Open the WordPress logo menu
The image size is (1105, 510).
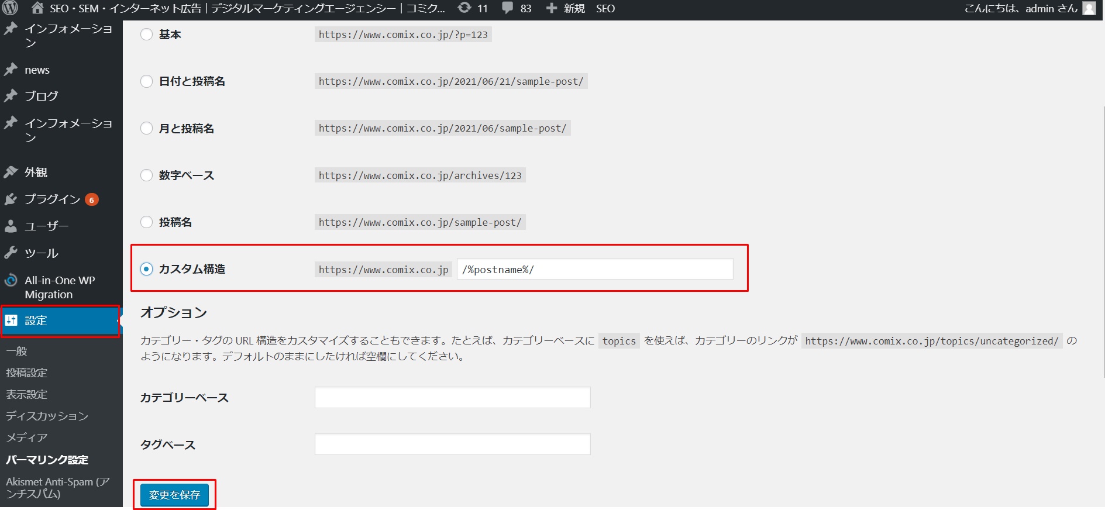[x=10, y=8]
